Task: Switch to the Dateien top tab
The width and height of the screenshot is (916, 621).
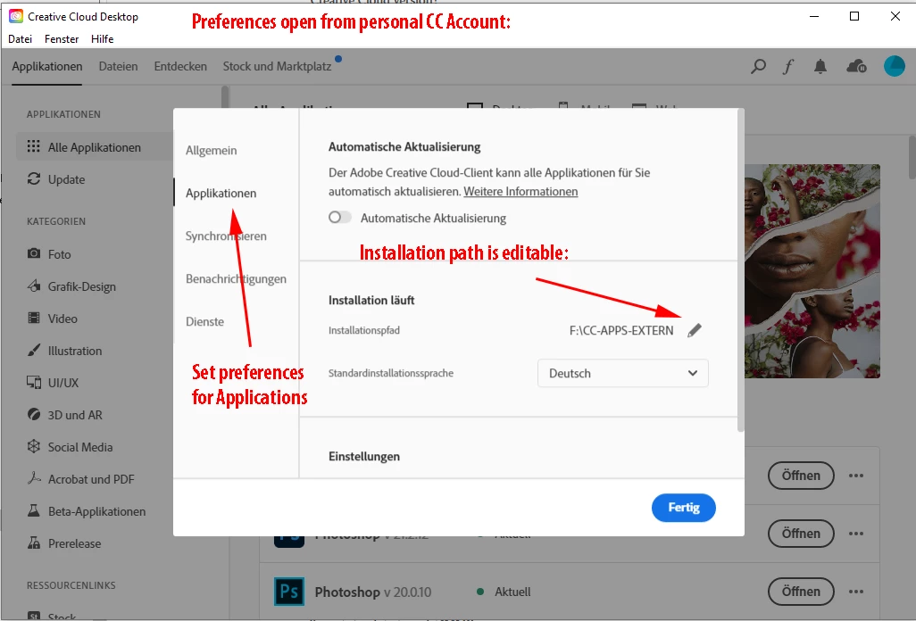Action: (118, 67)
